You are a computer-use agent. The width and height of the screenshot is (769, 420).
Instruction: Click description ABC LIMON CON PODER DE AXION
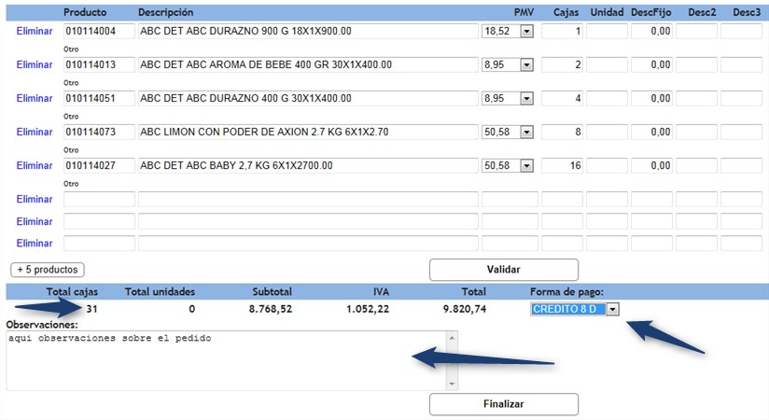click(308, 132)
